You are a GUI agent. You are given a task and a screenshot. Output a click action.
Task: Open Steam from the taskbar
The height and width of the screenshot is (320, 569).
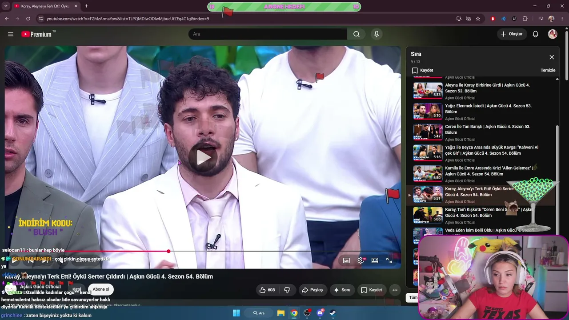click(333, 313)
